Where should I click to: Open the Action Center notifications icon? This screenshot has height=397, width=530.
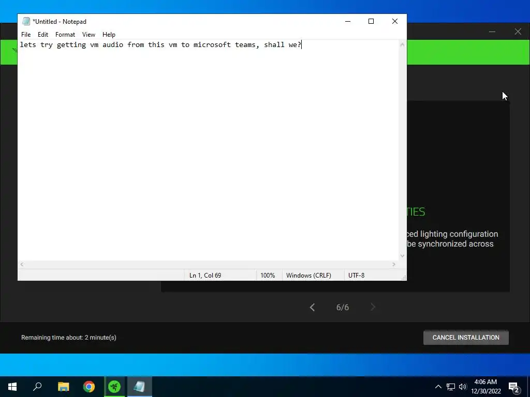coord(514,387)
